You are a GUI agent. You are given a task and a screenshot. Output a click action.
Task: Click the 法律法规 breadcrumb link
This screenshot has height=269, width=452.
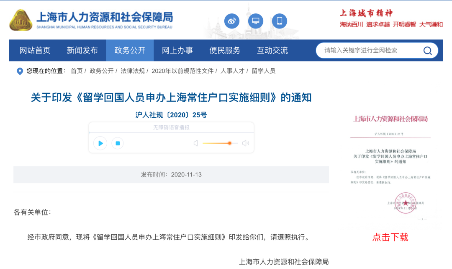(x=133, y=71)
